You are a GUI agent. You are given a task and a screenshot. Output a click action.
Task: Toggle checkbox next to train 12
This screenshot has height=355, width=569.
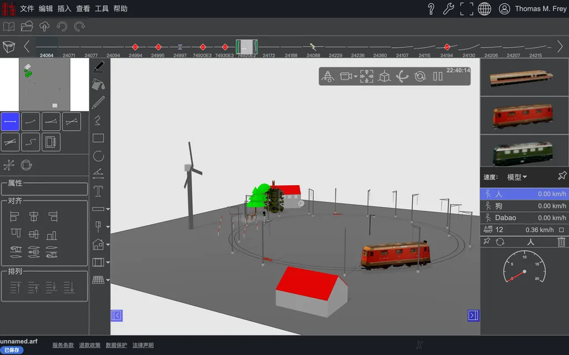[561, 230]
